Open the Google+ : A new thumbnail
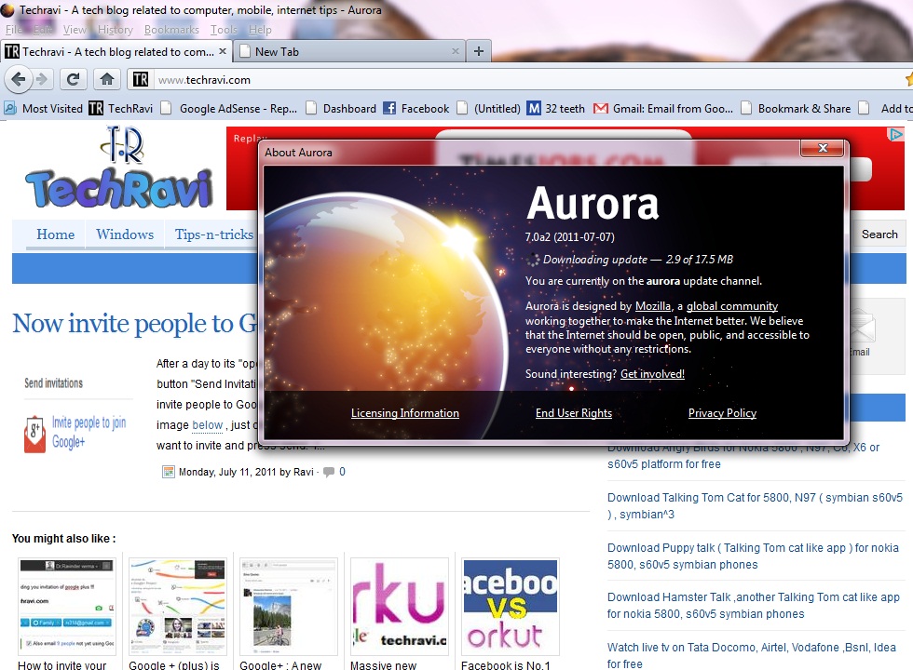 coord(288,607)
